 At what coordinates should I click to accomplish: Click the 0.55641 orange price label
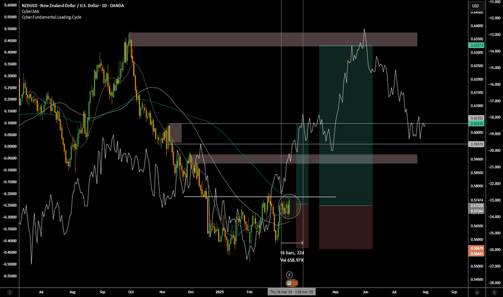477,254
